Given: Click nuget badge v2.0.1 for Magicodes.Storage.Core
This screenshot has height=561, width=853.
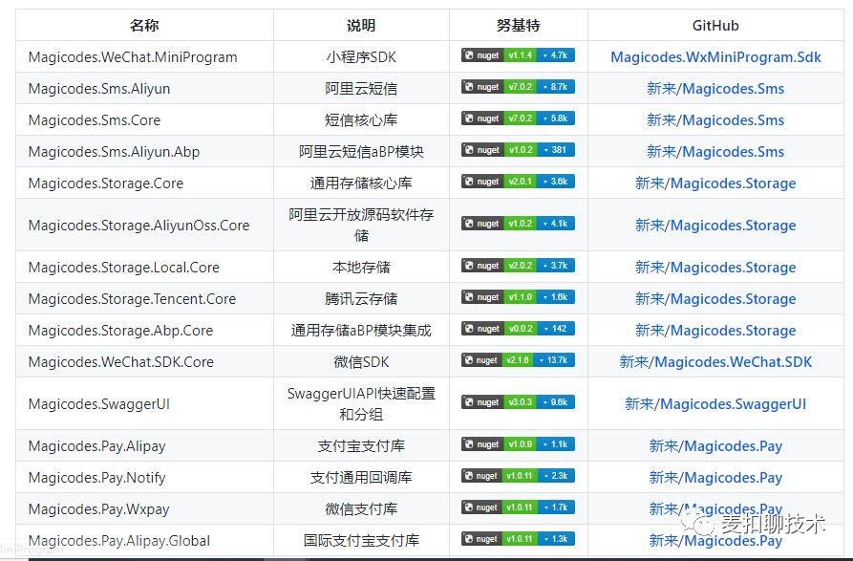Looking at the screenshot, I should pyautogui.click(x=518, y=182).
